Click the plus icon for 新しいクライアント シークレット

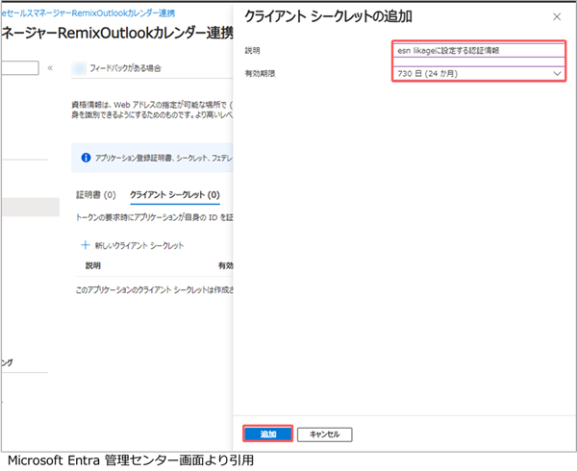click(85, 246)
